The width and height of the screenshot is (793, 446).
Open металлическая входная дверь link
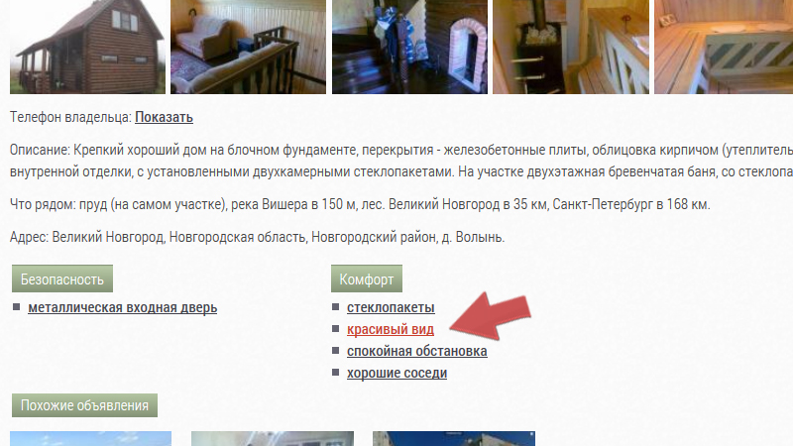click(122, 307)
